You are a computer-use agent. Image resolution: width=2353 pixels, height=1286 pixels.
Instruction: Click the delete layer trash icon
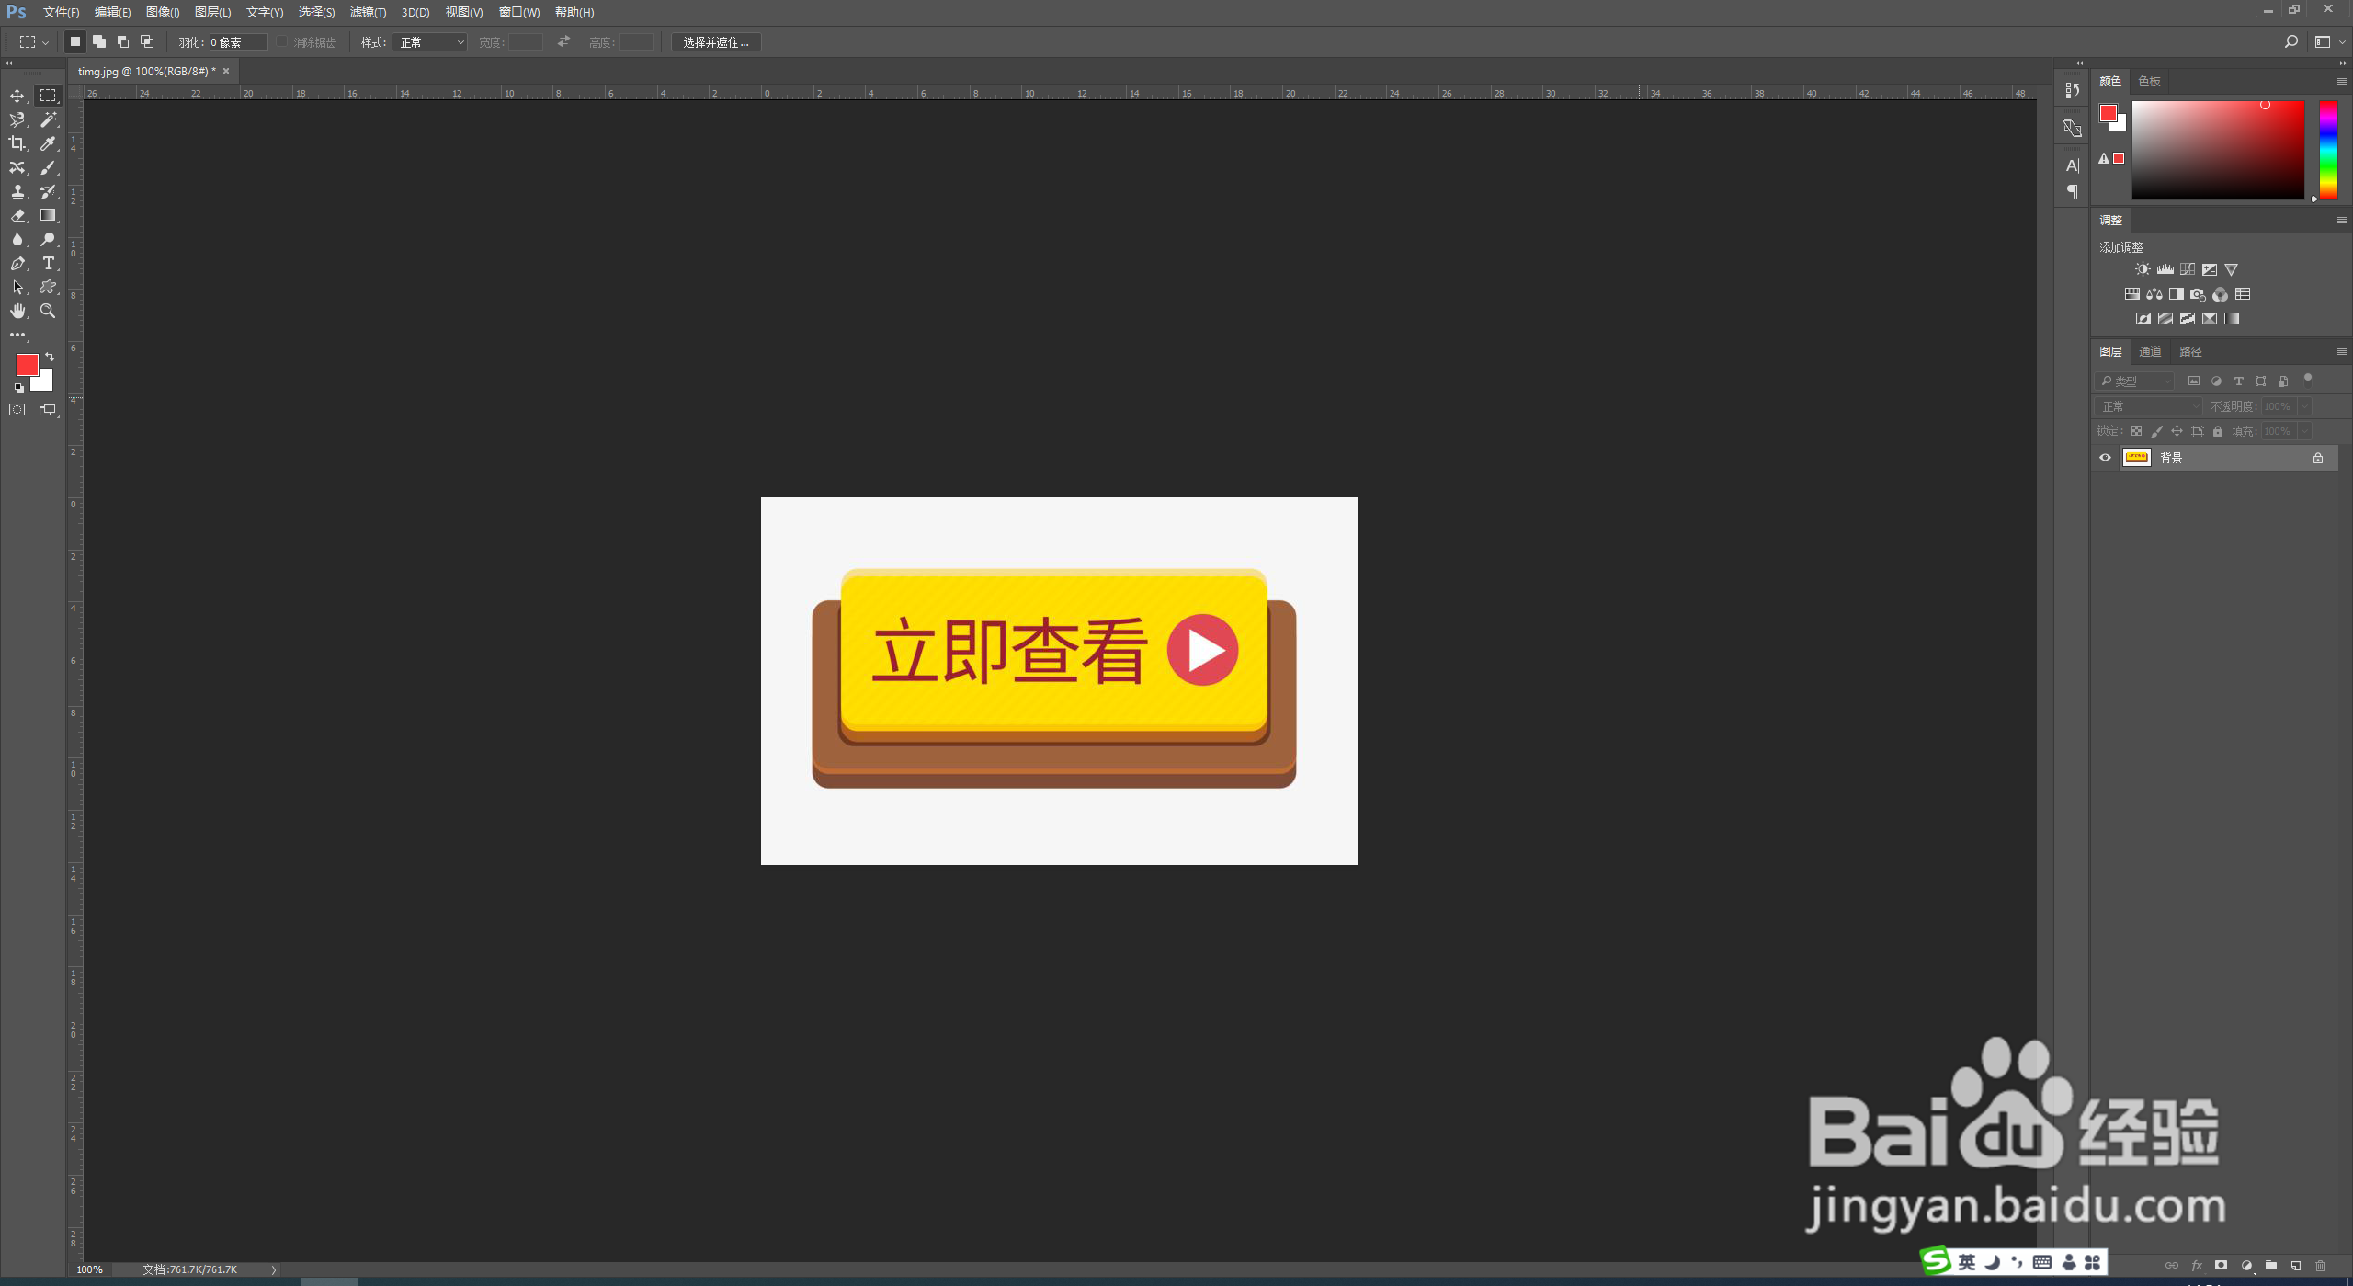(2321, 1266)
